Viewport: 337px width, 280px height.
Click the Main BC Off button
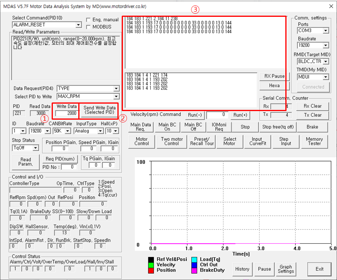193,127
